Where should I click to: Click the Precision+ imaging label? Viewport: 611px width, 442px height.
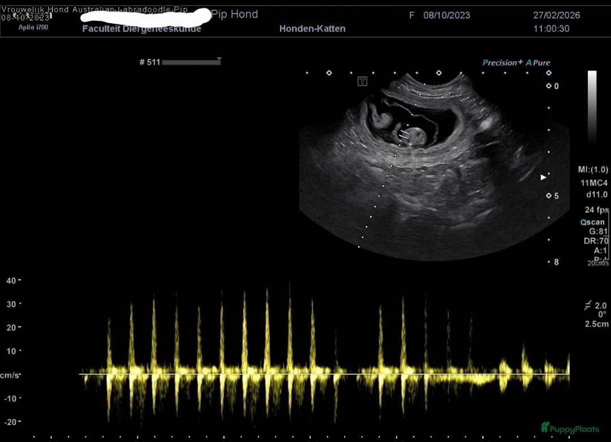coord(502,63)
